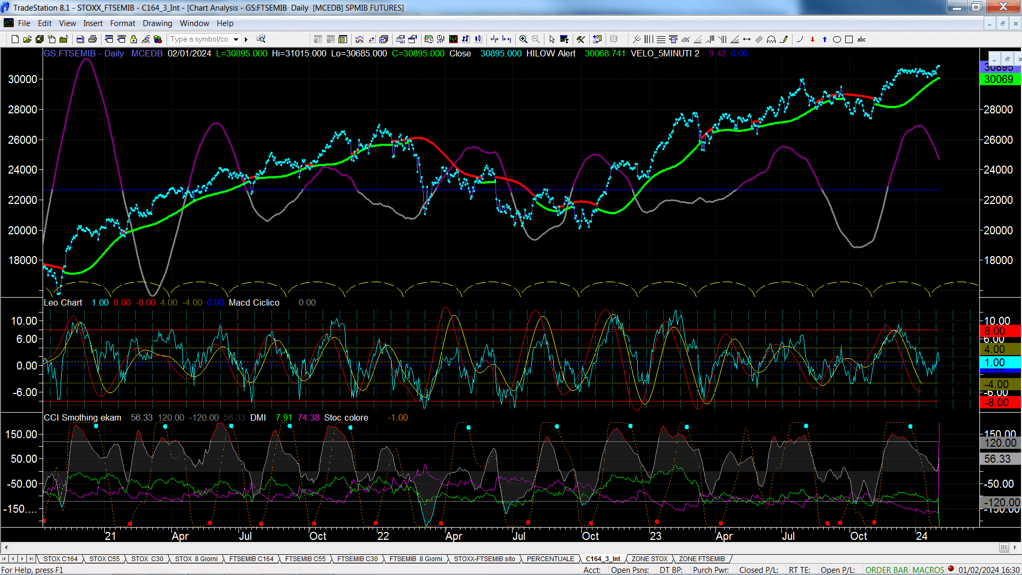Open a file with the folder icon
The height and width of the screenshot is (575, 1022).
point(27,39)
